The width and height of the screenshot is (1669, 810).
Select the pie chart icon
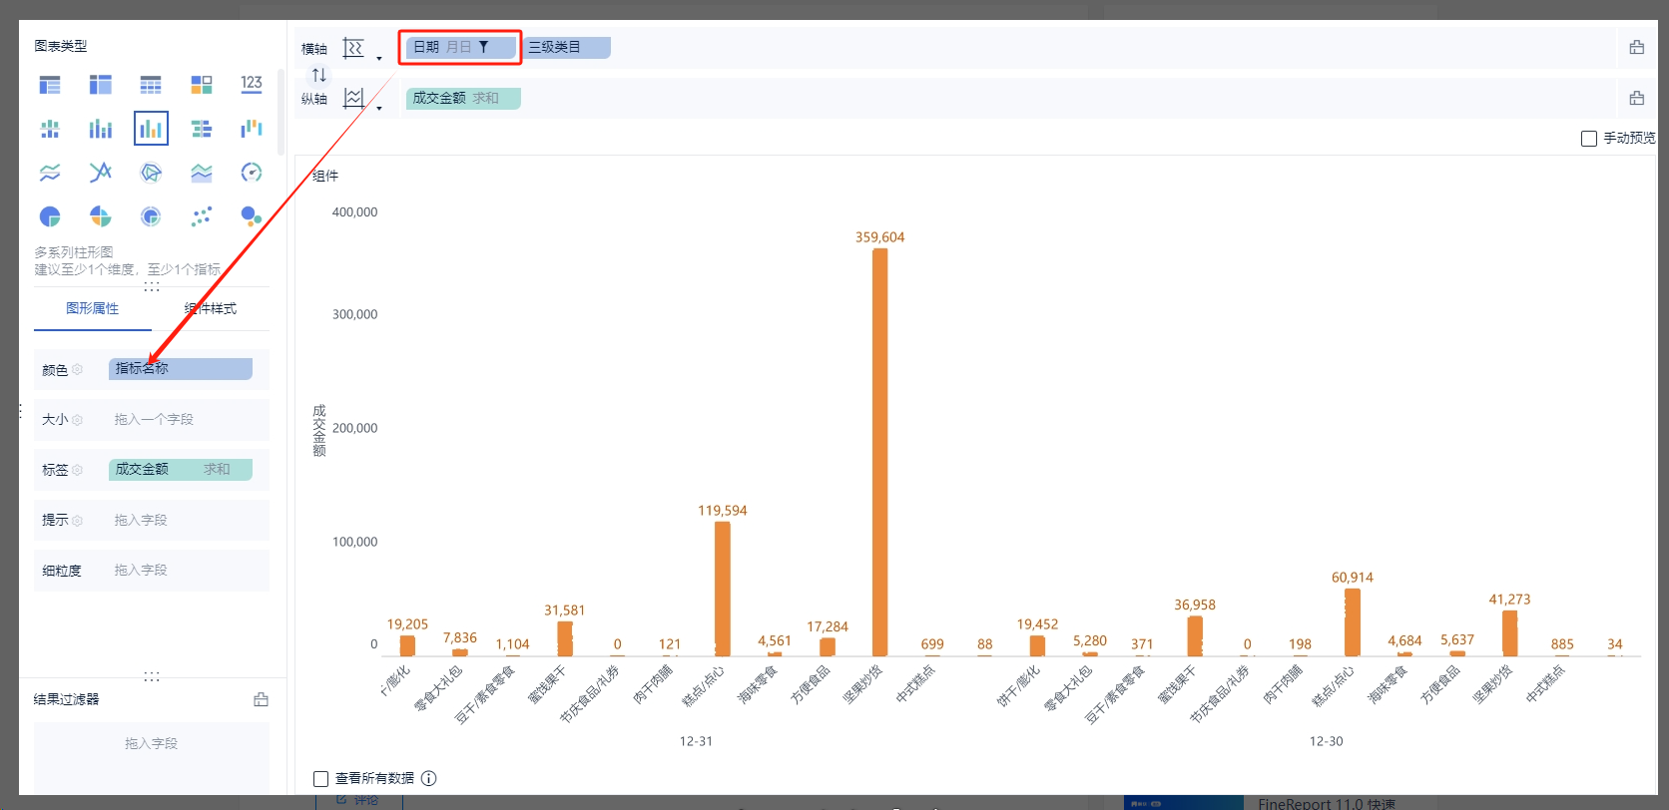point(50,216)
